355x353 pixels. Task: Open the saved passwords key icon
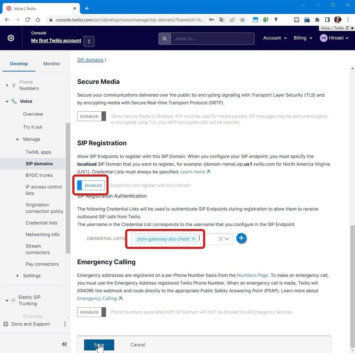(x=212, y=20)
